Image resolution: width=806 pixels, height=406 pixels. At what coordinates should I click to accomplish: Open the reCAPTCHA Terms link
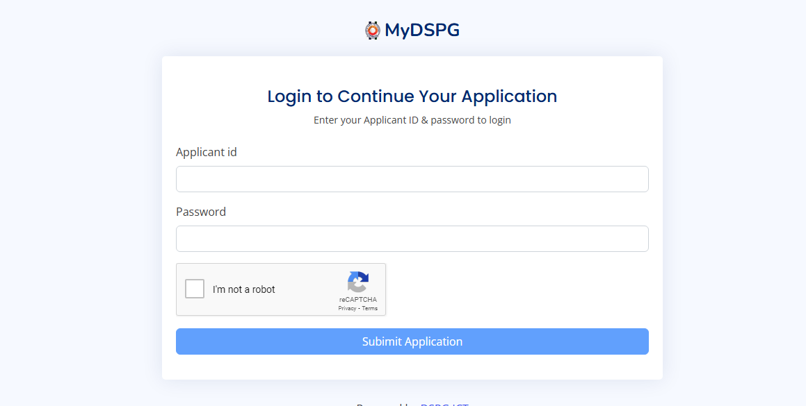(369, 308)
